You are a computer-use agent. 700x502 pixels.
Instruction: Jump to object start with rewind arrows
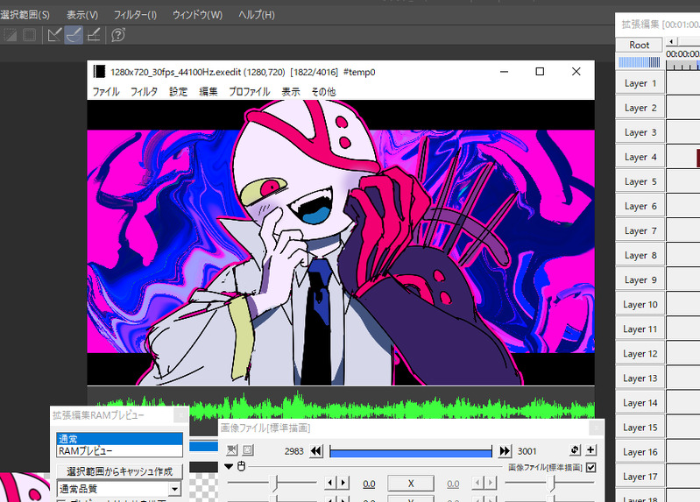[316, 451]
